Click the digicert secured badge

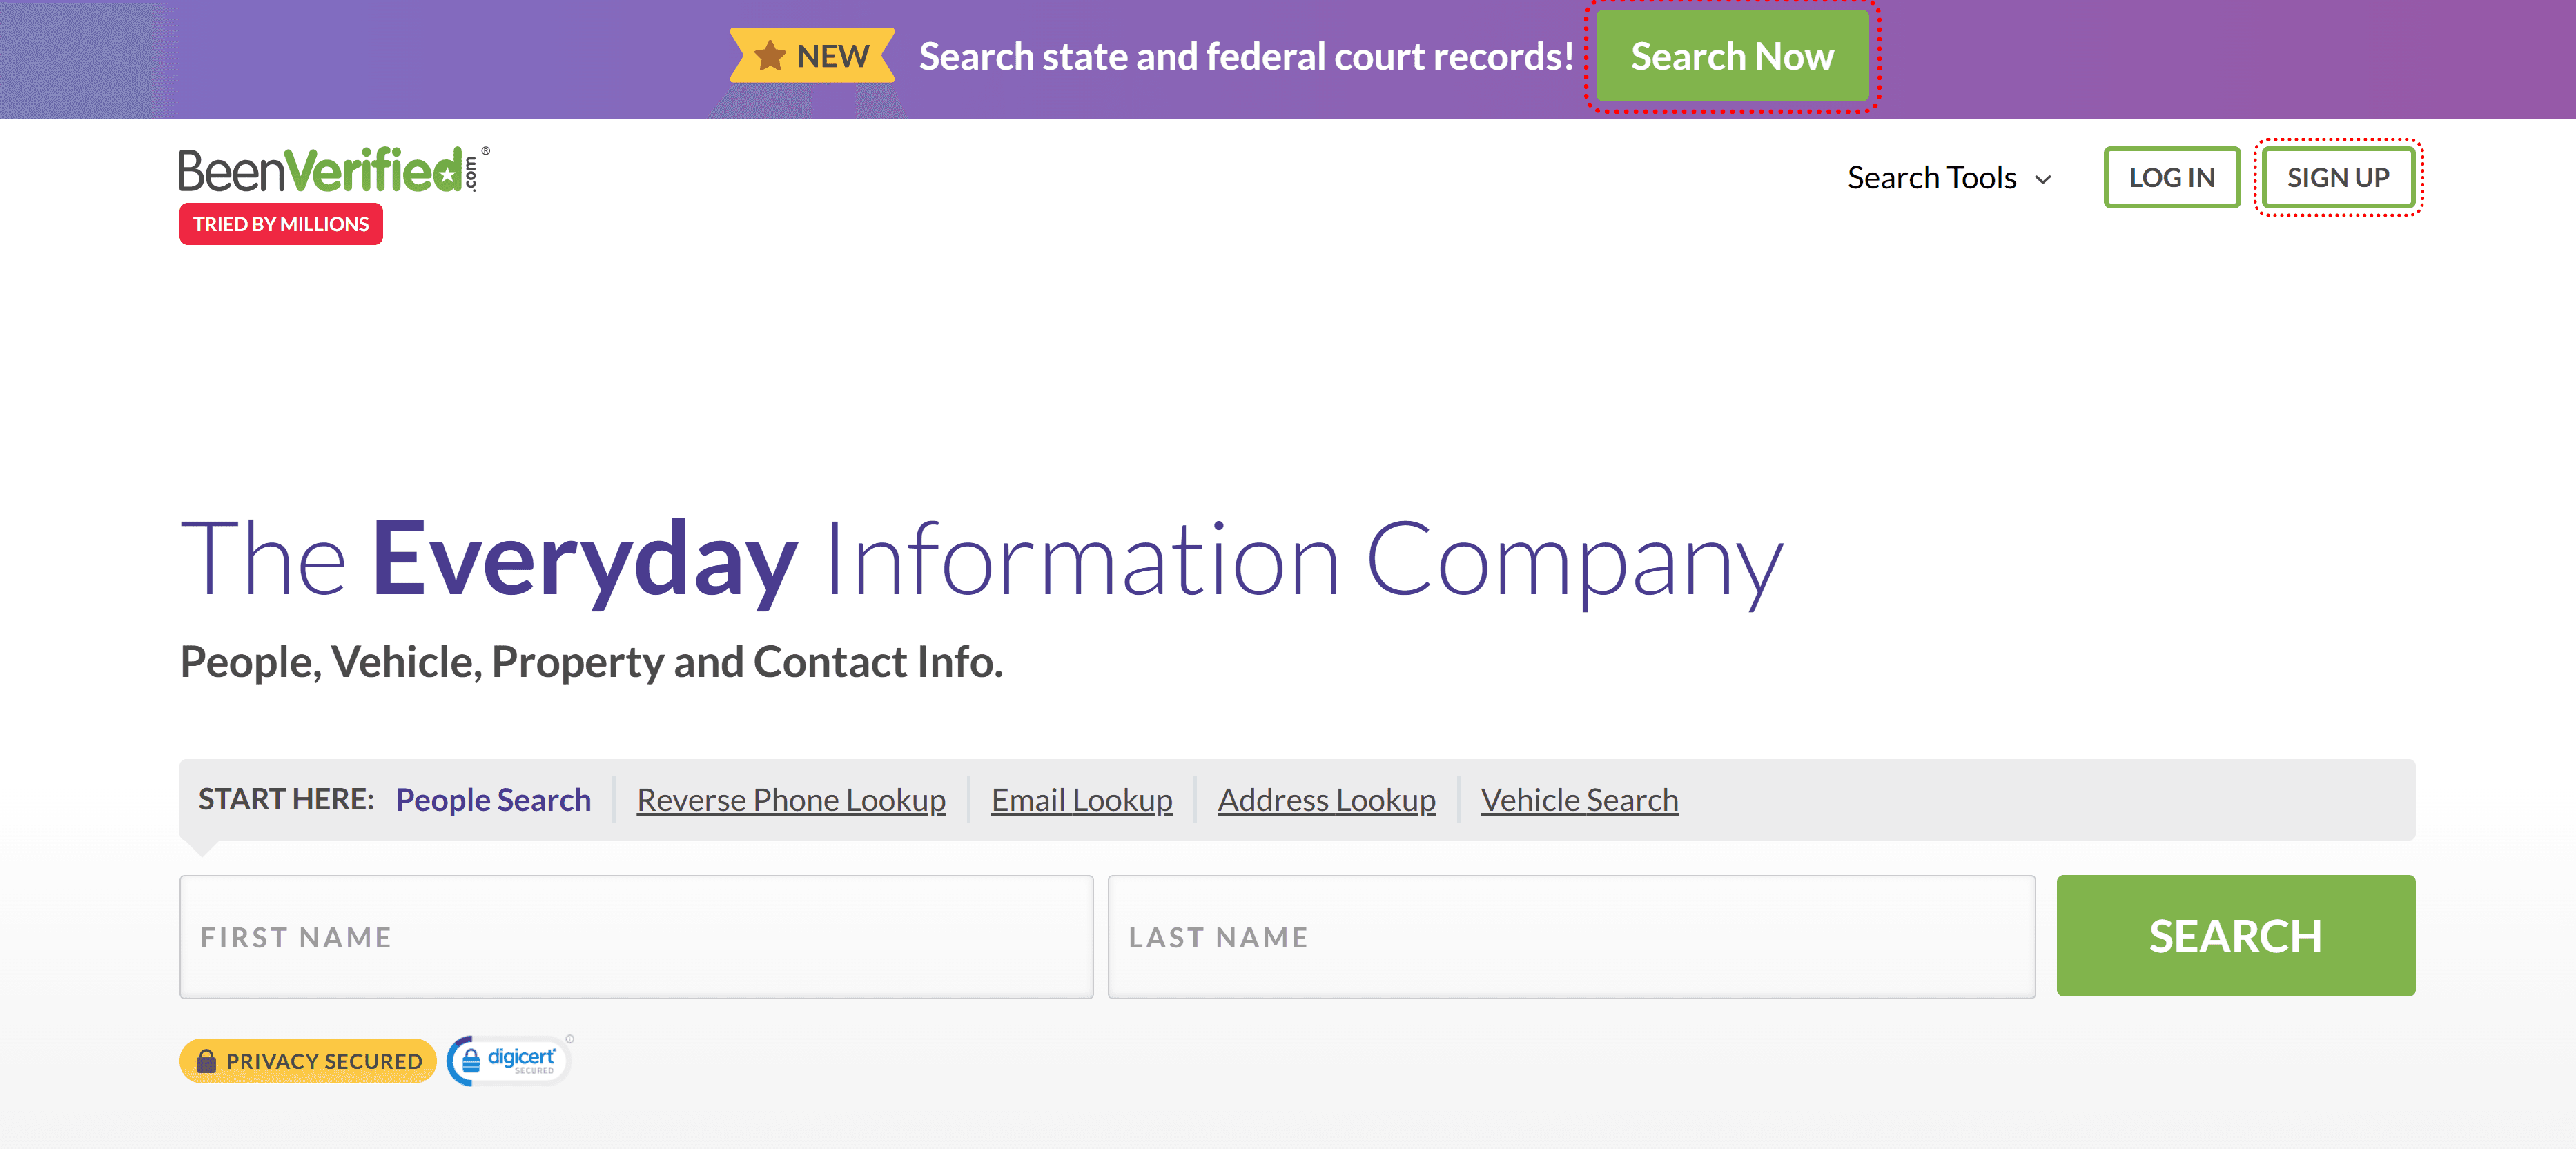click(x=510, y=1060)
